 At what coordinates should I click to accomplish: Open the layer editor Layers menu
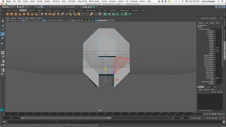click(x=200, y=90)
